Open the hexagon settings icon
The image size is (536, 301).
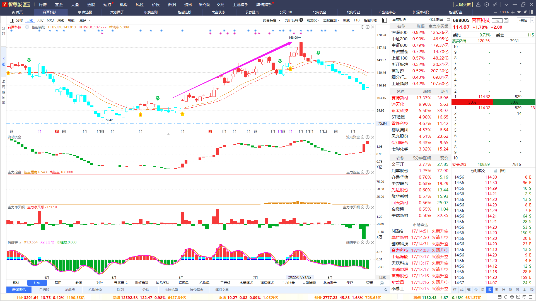487,4
